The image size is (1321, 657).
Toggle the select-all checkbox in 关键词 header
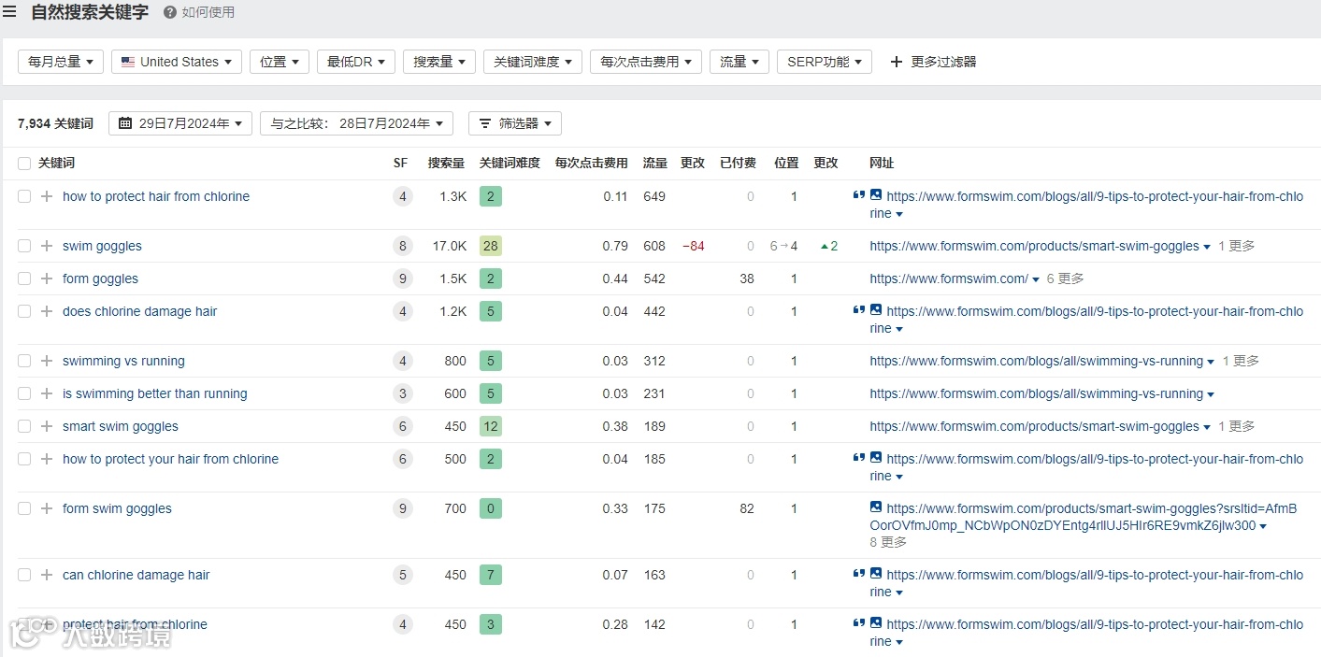24,164
